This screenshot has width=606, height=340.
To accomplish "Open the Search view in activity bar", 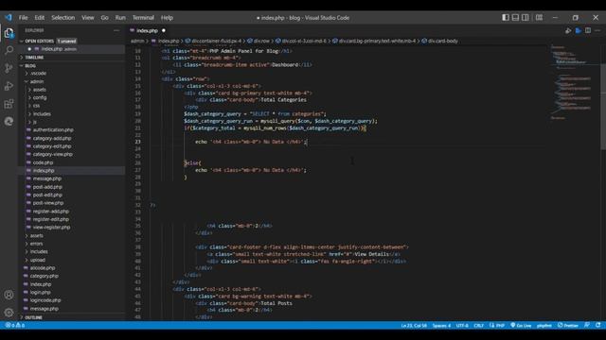I will [9, 50].
